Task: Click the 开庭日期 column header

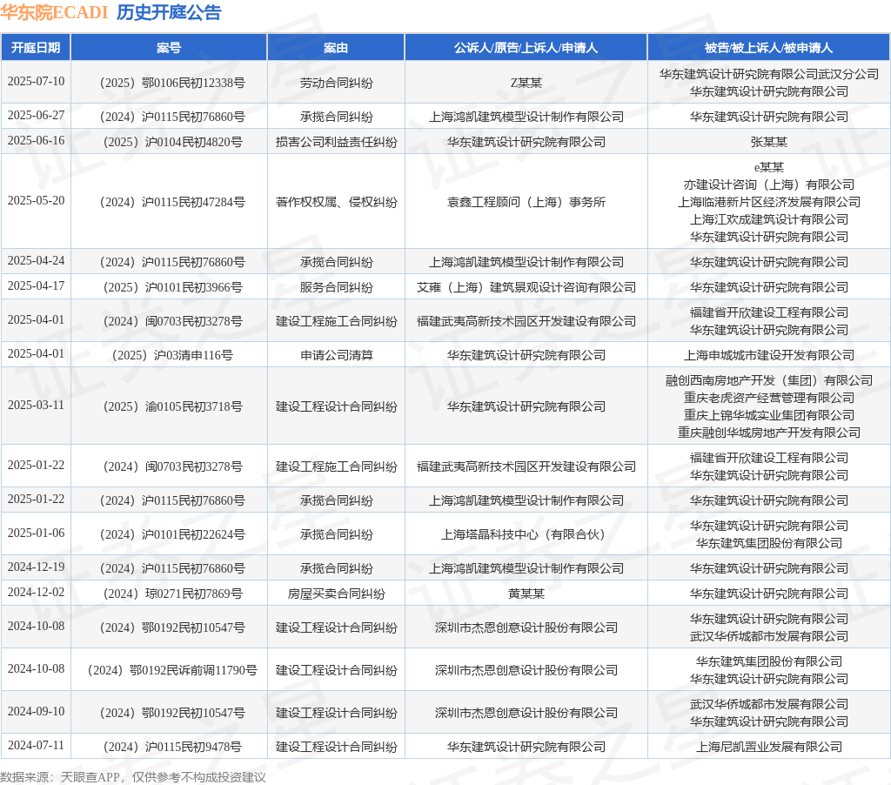Action: click(x=36, y=48)
